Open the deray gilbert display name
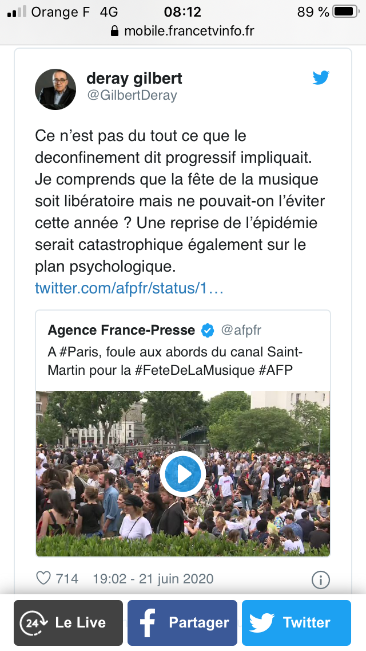Viewport: 366px width, 651px height. coord(134,77)
